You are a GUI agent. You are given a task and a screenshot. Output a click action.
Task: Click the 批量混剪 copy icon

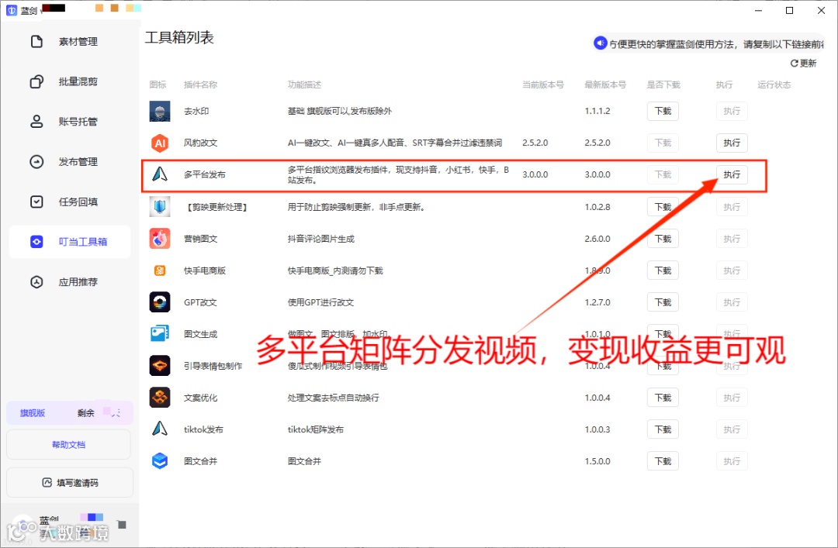pos(36,81)
